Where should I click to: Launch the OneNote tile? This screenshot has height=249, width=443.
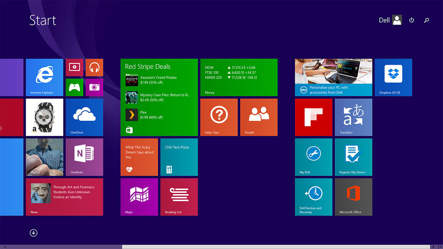(84, 157)
